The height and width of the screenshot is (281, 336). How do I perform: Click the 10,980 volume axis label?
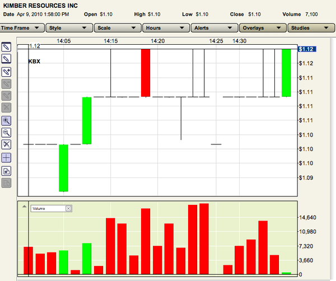(307, 232)
